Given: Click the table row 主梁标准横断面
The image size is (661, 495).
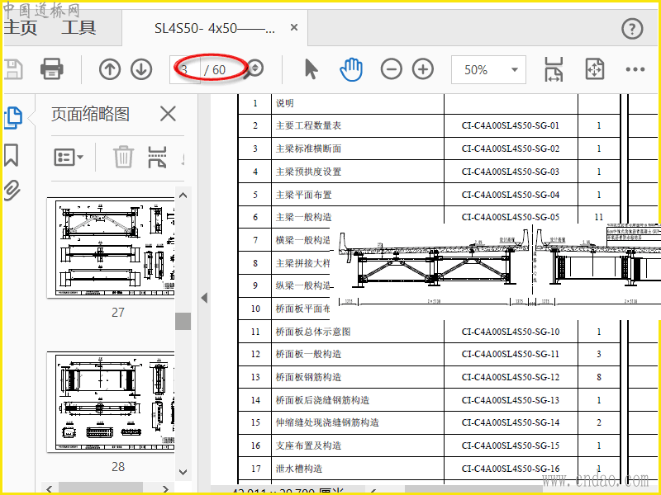Looking at the screenshot, I should pyautogui.click(x=429, y=148).
